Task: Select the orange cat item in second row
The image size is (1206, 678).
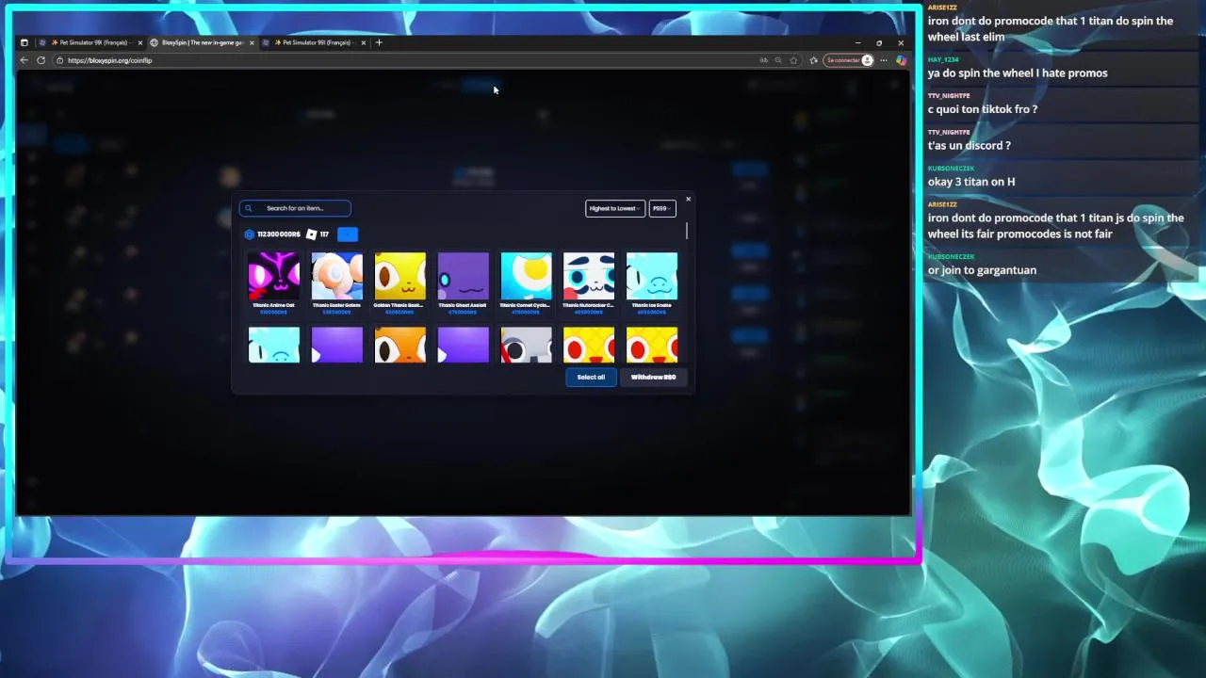Action: coord(400,345)
